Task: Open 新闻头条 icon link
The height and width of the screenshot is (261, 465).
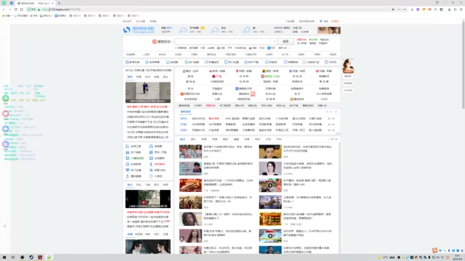Action: [133, 62]
